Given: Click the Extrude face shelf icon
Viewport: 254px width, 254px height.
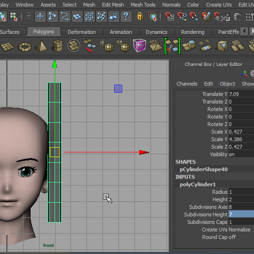Looking at the screenshot, I should (x=189, y=45).
